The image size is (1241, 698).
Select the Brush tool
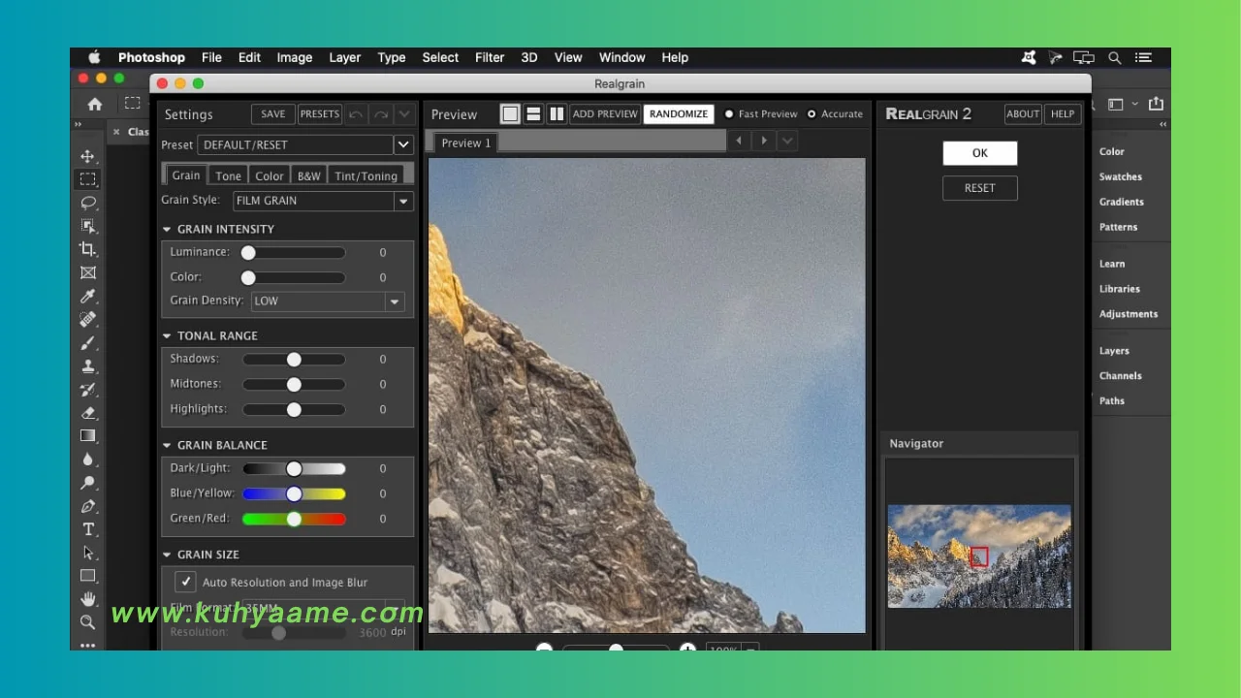[88, 343]
